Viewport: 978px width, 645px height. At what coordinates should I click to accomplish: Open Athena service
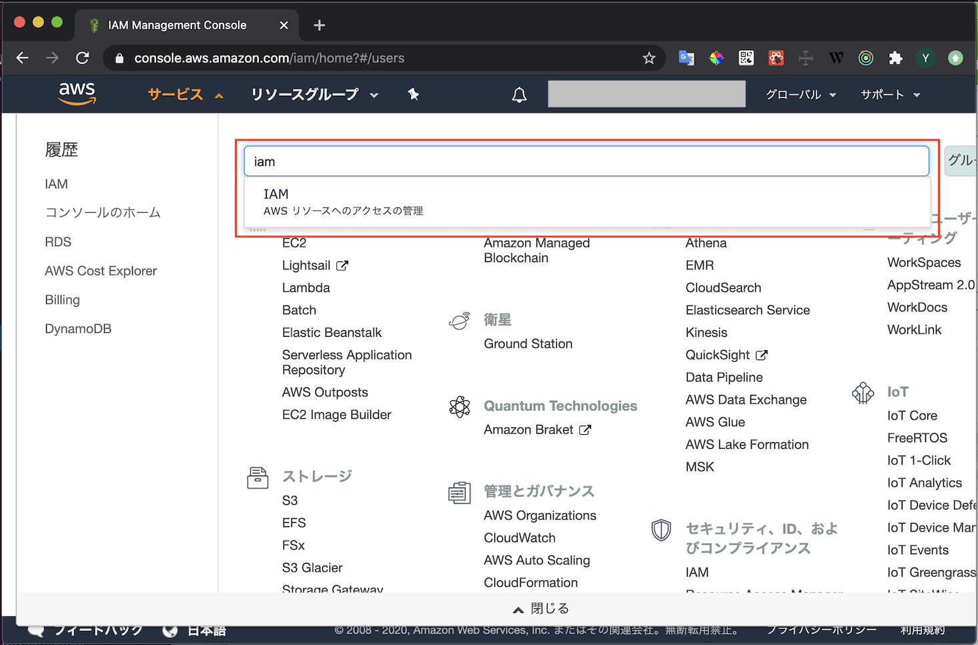[706, 243]
